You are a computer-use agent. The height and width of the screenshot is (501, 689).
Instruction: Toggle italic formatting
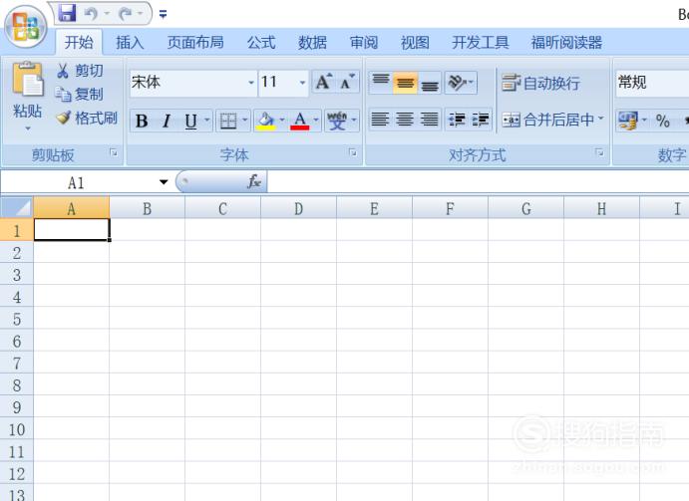tap(167, 121)
